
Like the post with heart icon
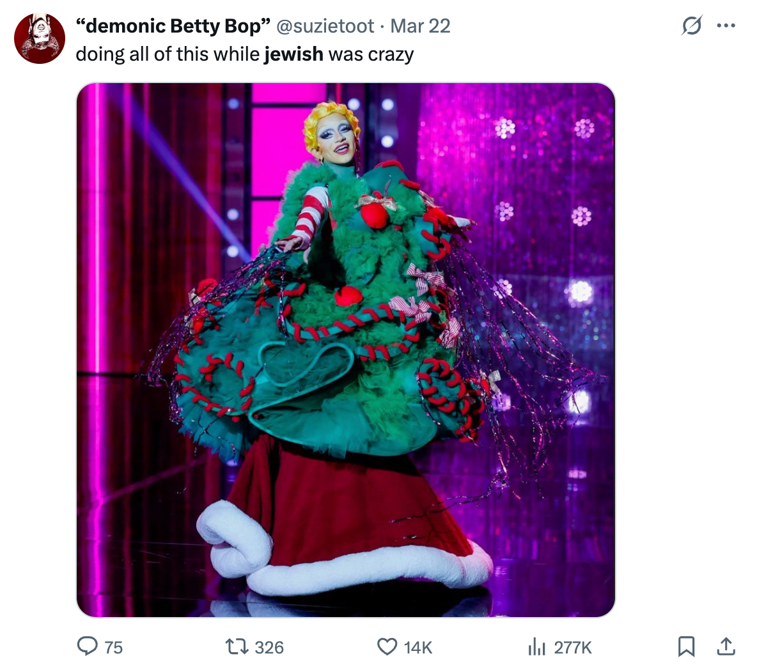pos(387,646)
